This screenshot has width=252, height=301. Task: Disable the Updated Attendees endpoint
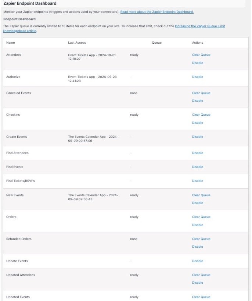197,283
